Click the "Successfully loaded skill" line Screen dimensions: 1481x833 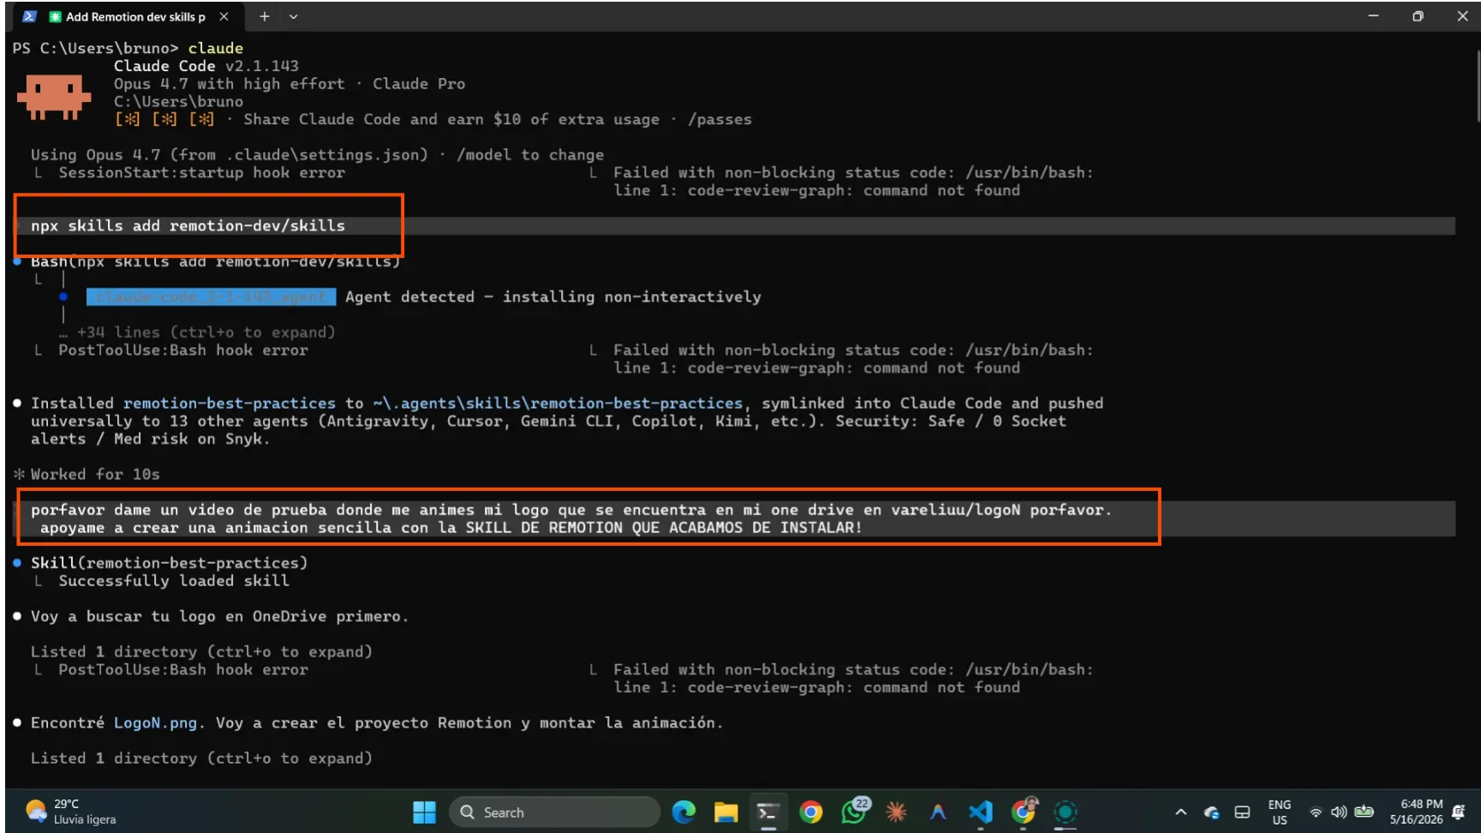coord(174,580)
